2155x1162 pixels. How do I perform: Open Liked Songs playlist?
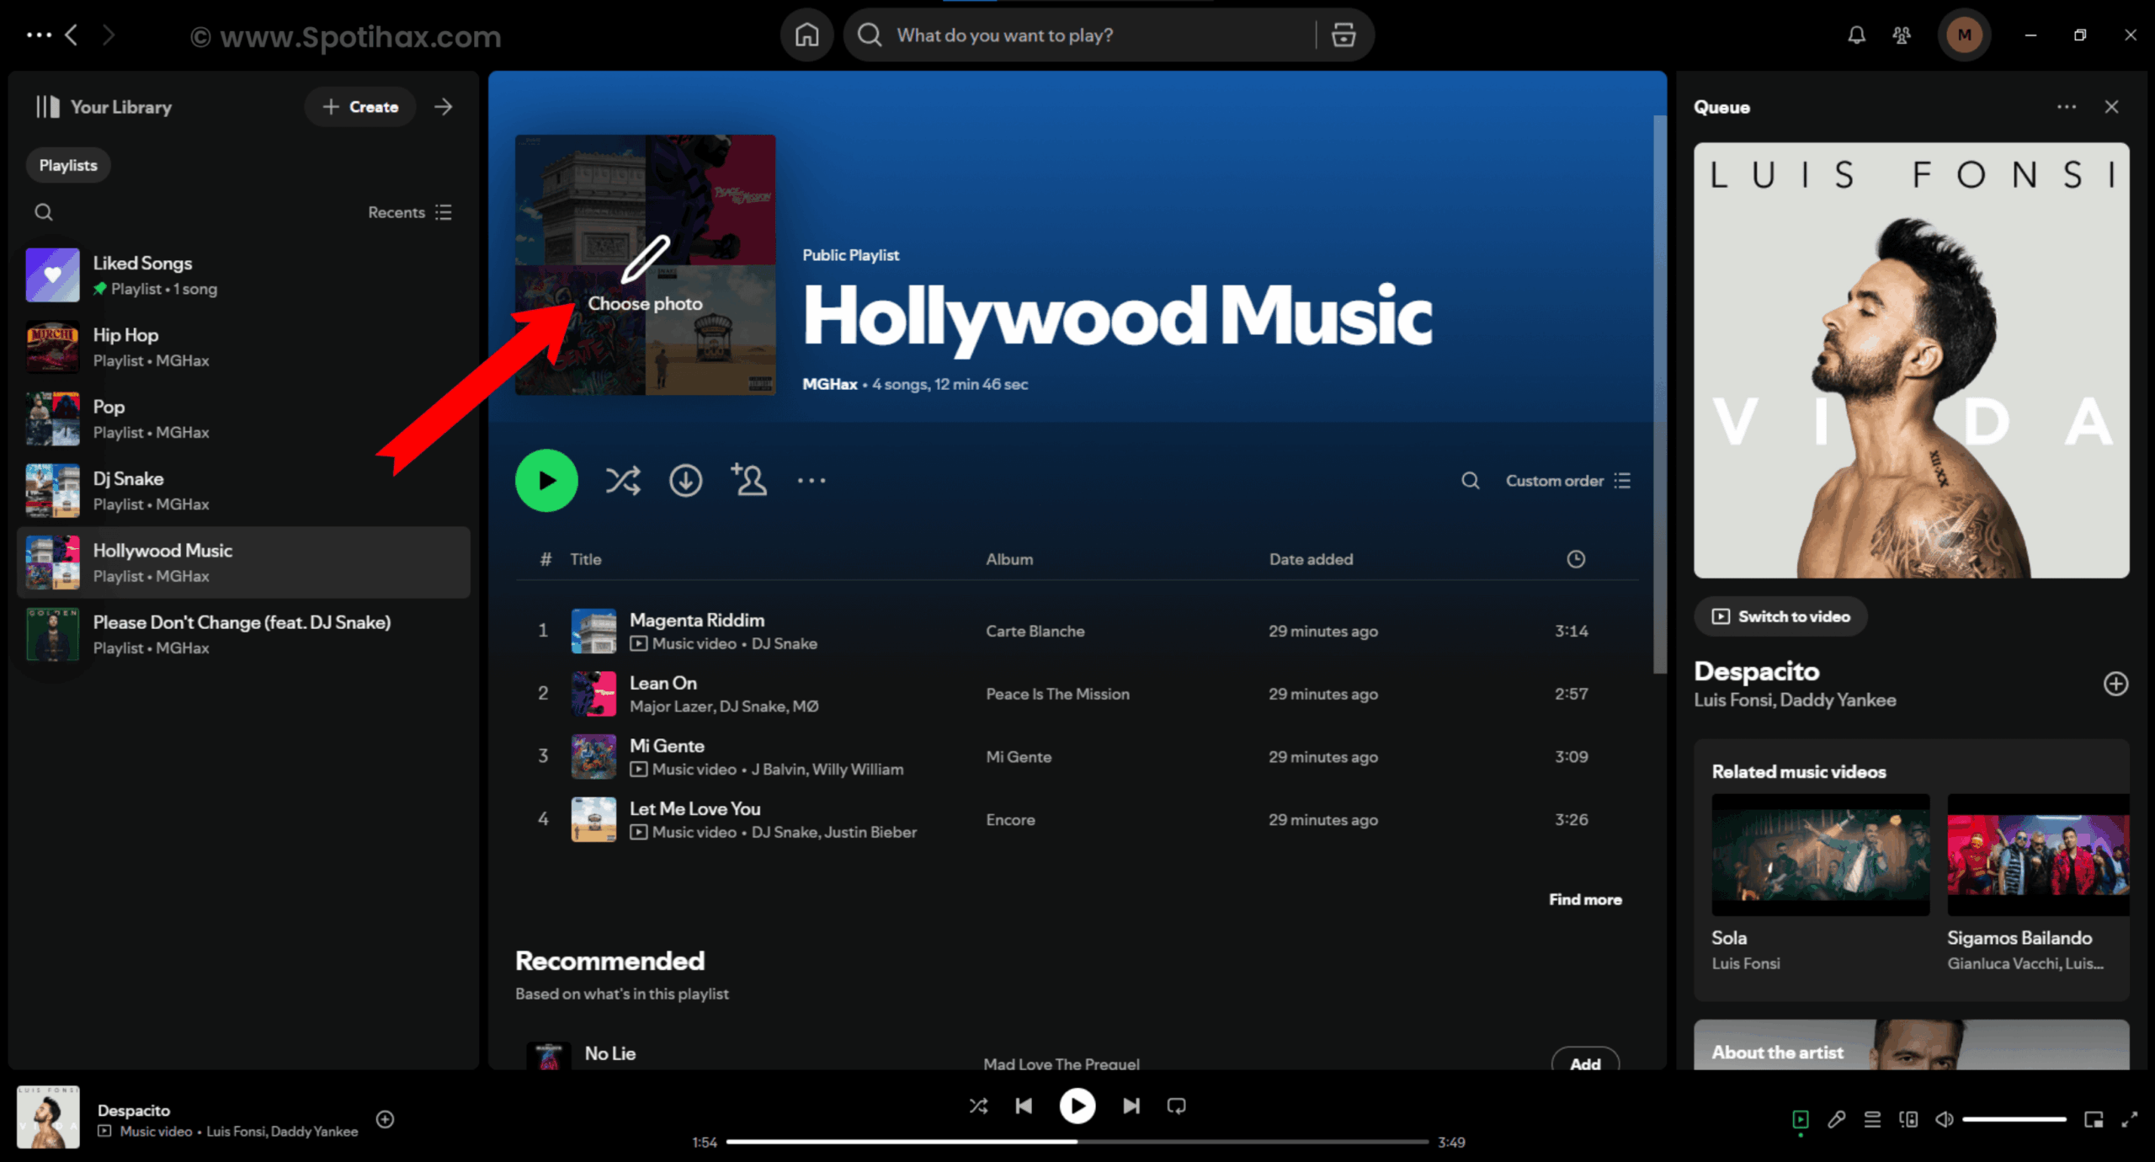(x=244, y=275)
